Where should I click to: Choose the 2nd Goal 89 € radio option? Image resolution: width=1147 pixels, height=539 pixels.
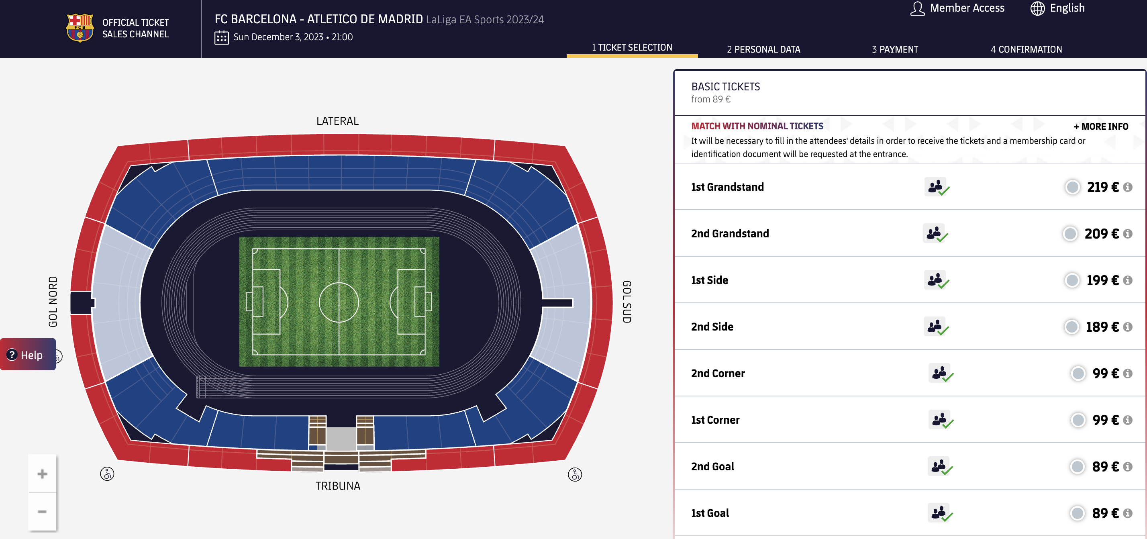tap(1077, 467)
